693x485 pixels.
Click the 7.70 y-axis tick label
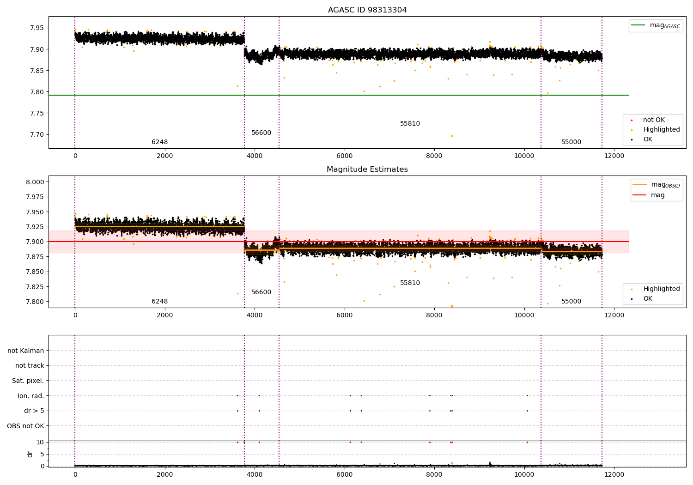pos(37,135)
